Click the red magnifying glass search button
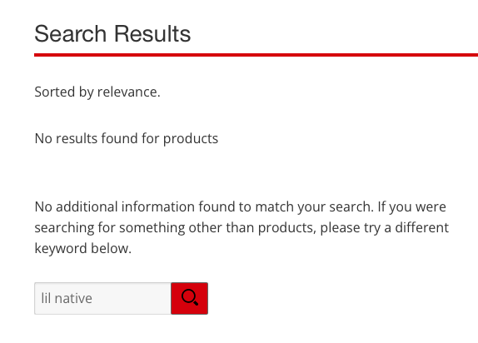478x343 pixels. pyautogui.click(x=189, y=298)
